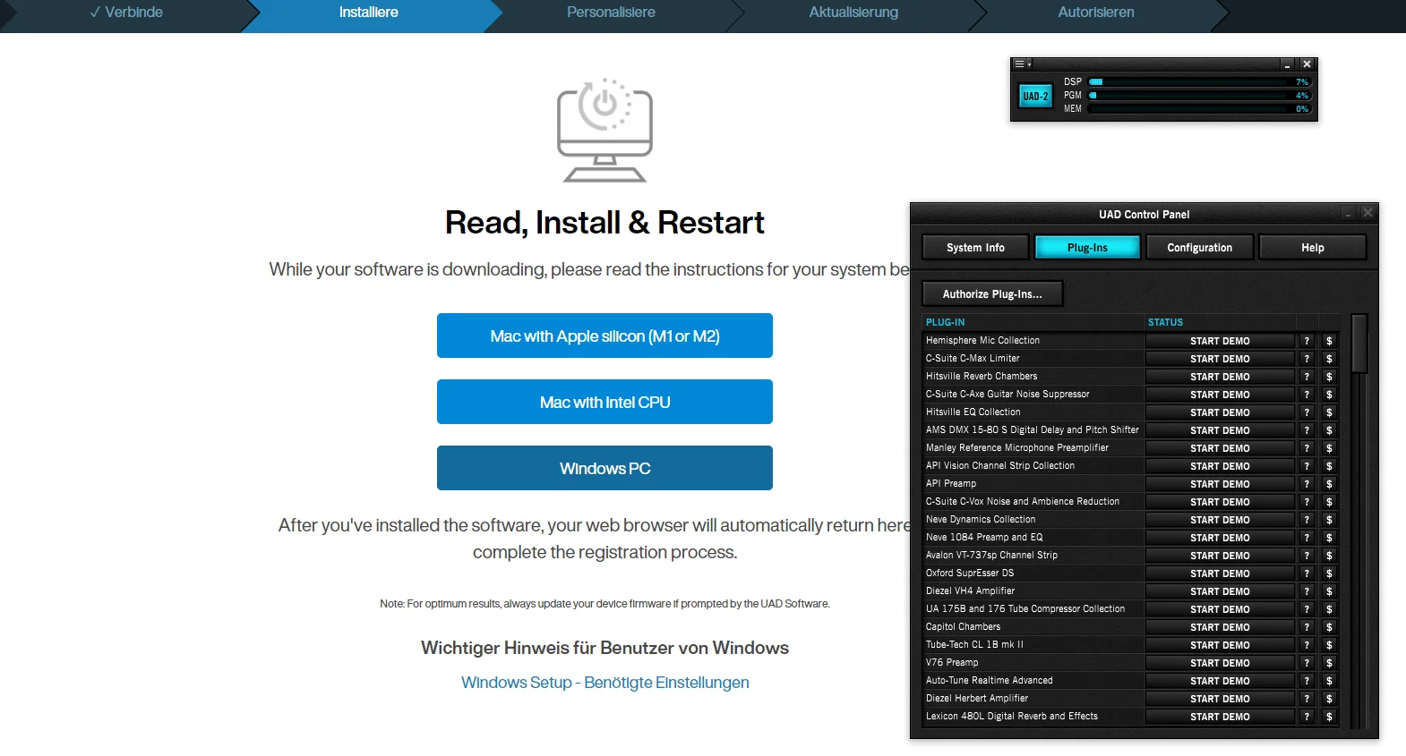Go to the Aktualisierung step

(853, 13)
